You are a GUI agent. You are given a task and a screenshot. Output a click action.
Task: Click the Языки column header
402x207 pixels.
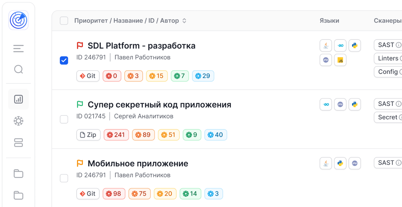(x=329, y=21)
